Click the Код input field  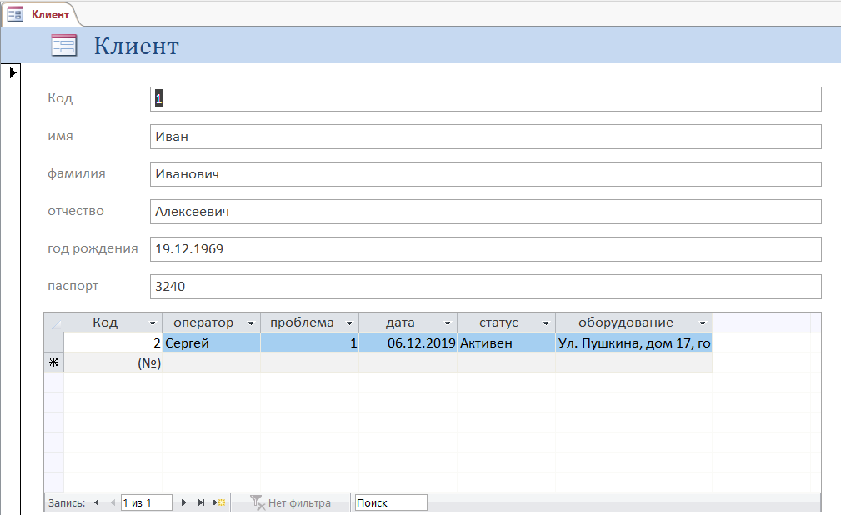pos(485,99)
